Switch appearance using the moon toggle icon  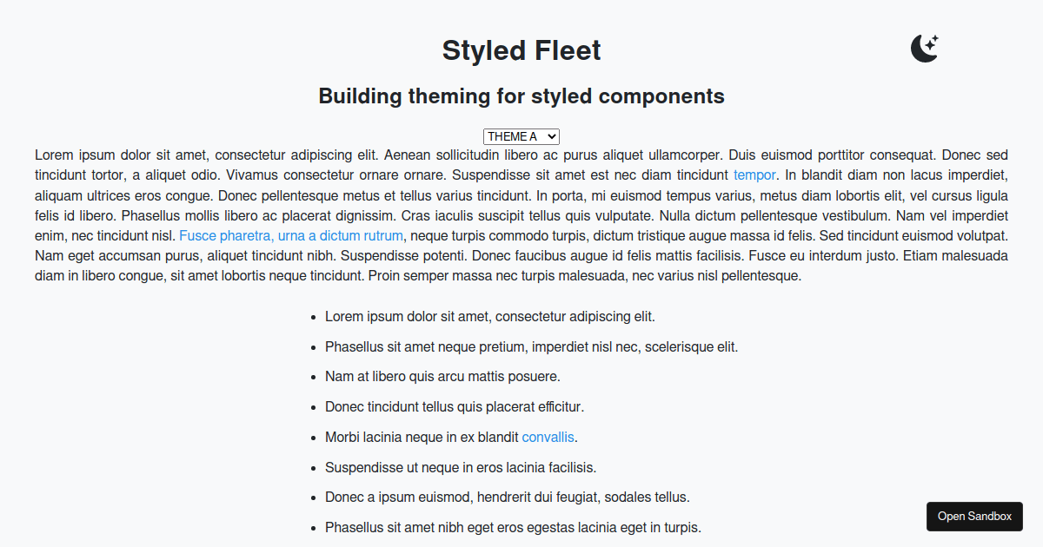(924, 48)
